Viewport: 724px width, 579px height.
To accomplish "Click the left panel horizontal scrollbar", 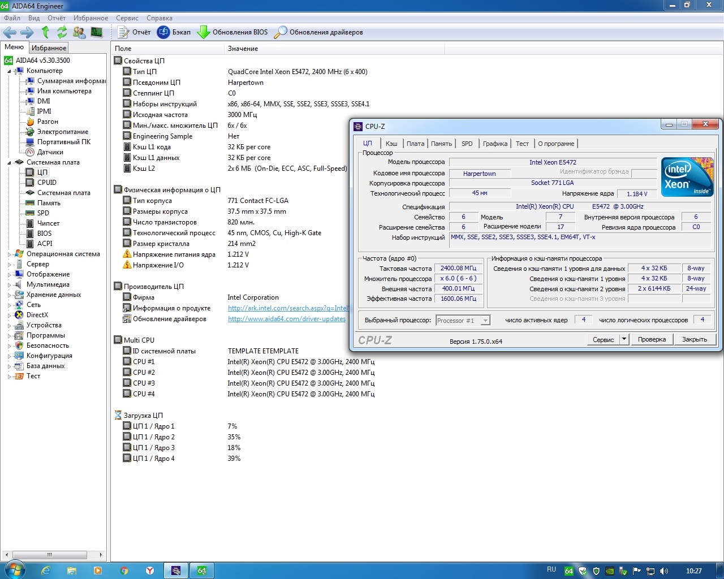I will [x=50, y=555].
